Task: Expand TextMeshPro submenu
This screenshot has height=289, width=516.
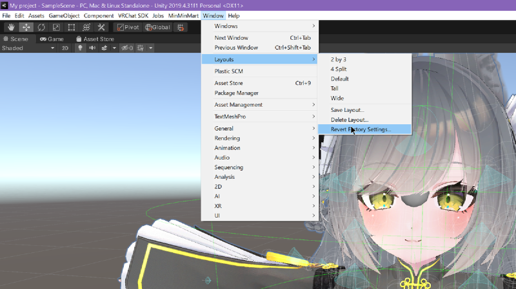Action: coord(260,117)
